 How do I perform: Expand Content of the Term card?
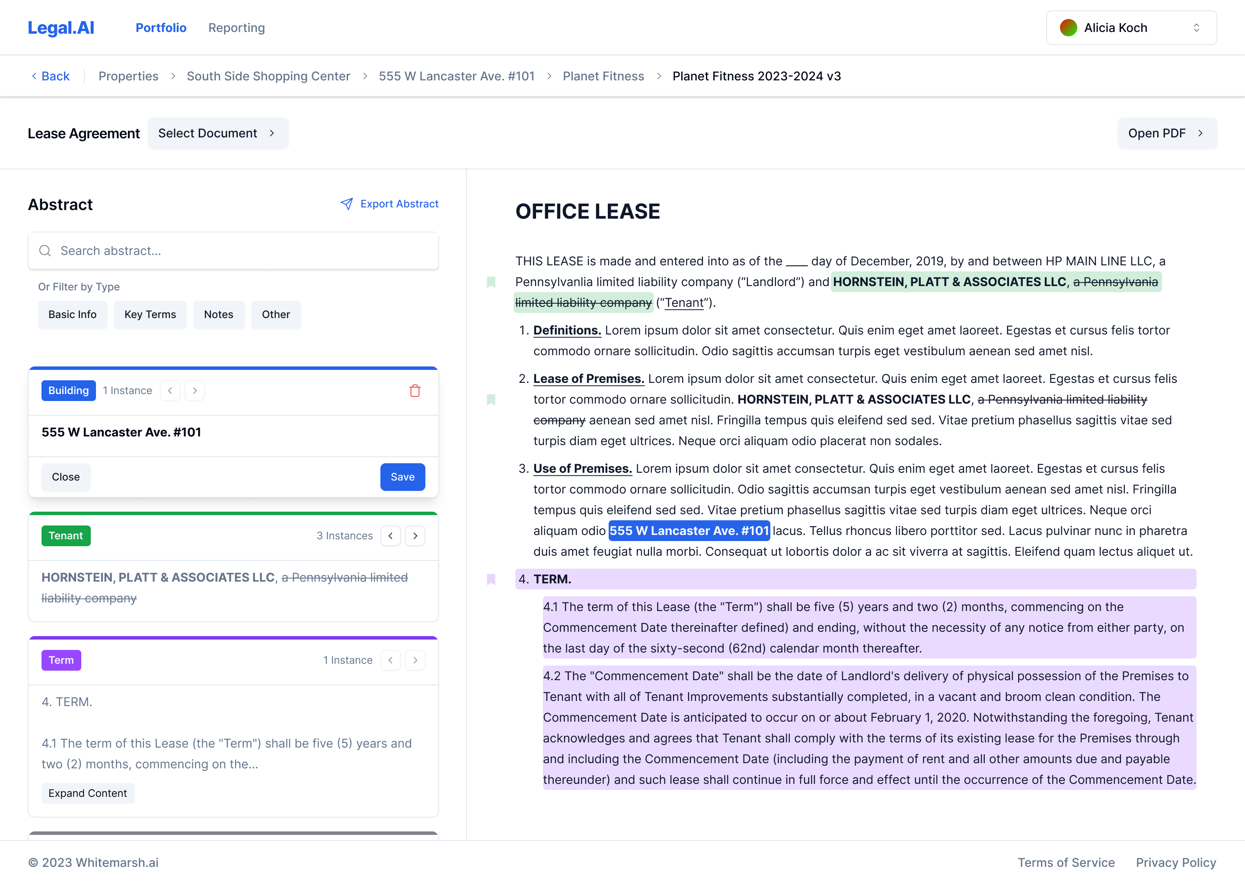click(x=88, y=793)
